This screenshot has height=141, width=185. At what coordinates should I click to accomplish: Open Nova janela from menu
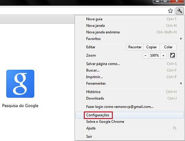coord(130,26)
